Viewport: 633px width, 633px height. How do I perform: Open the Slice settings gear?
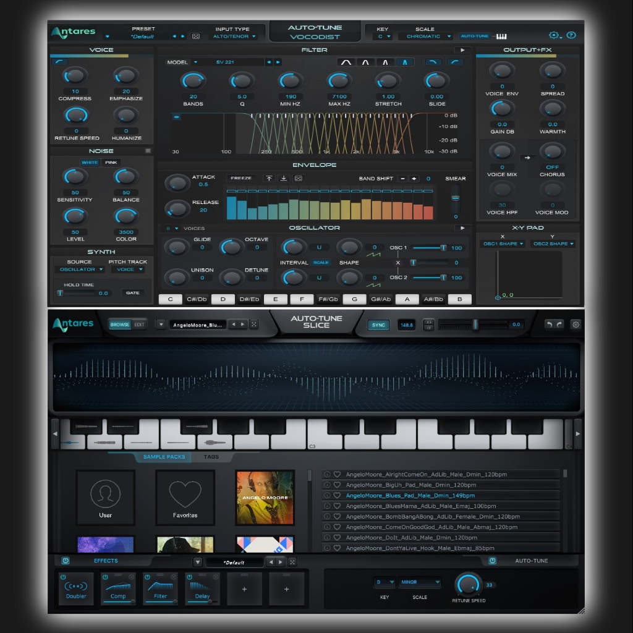coord(576,325)
